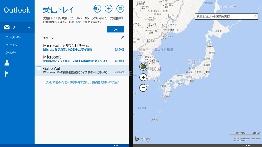262x147 pixels.
Task: Click the reply icon in mail header
Action: 97,9
